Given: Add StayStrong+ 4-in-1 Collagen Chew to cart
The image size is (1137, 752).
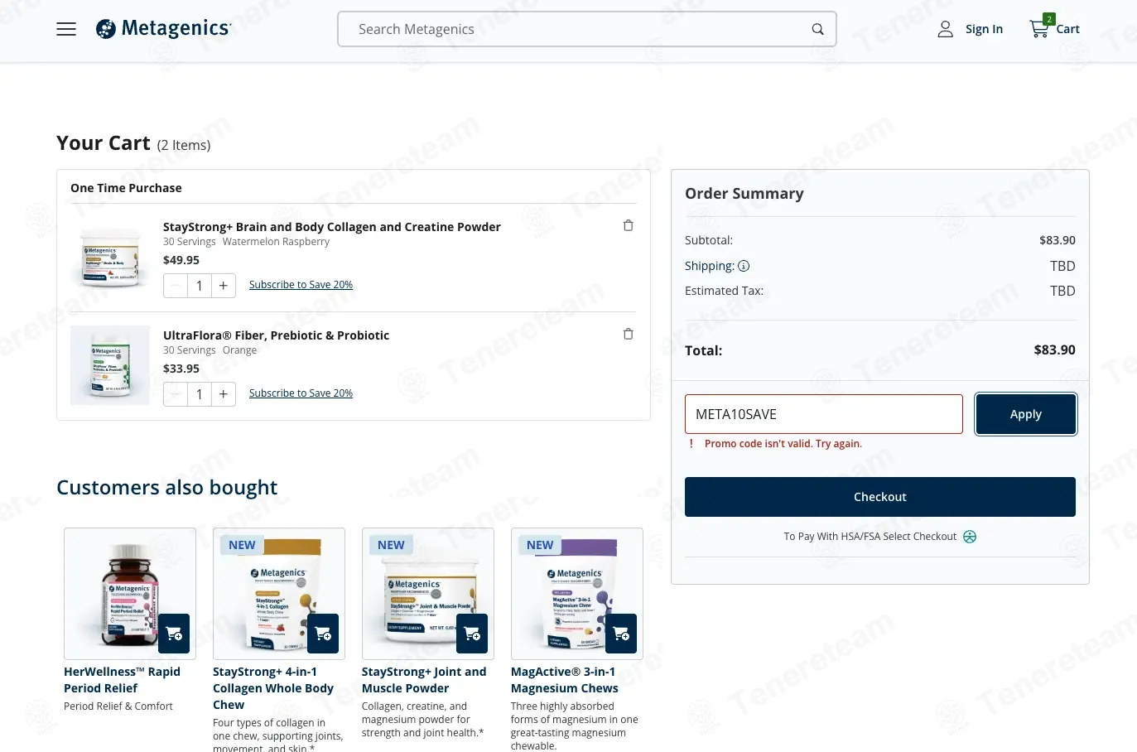Looking at the screenshot, I should click(x=323, y=634).
